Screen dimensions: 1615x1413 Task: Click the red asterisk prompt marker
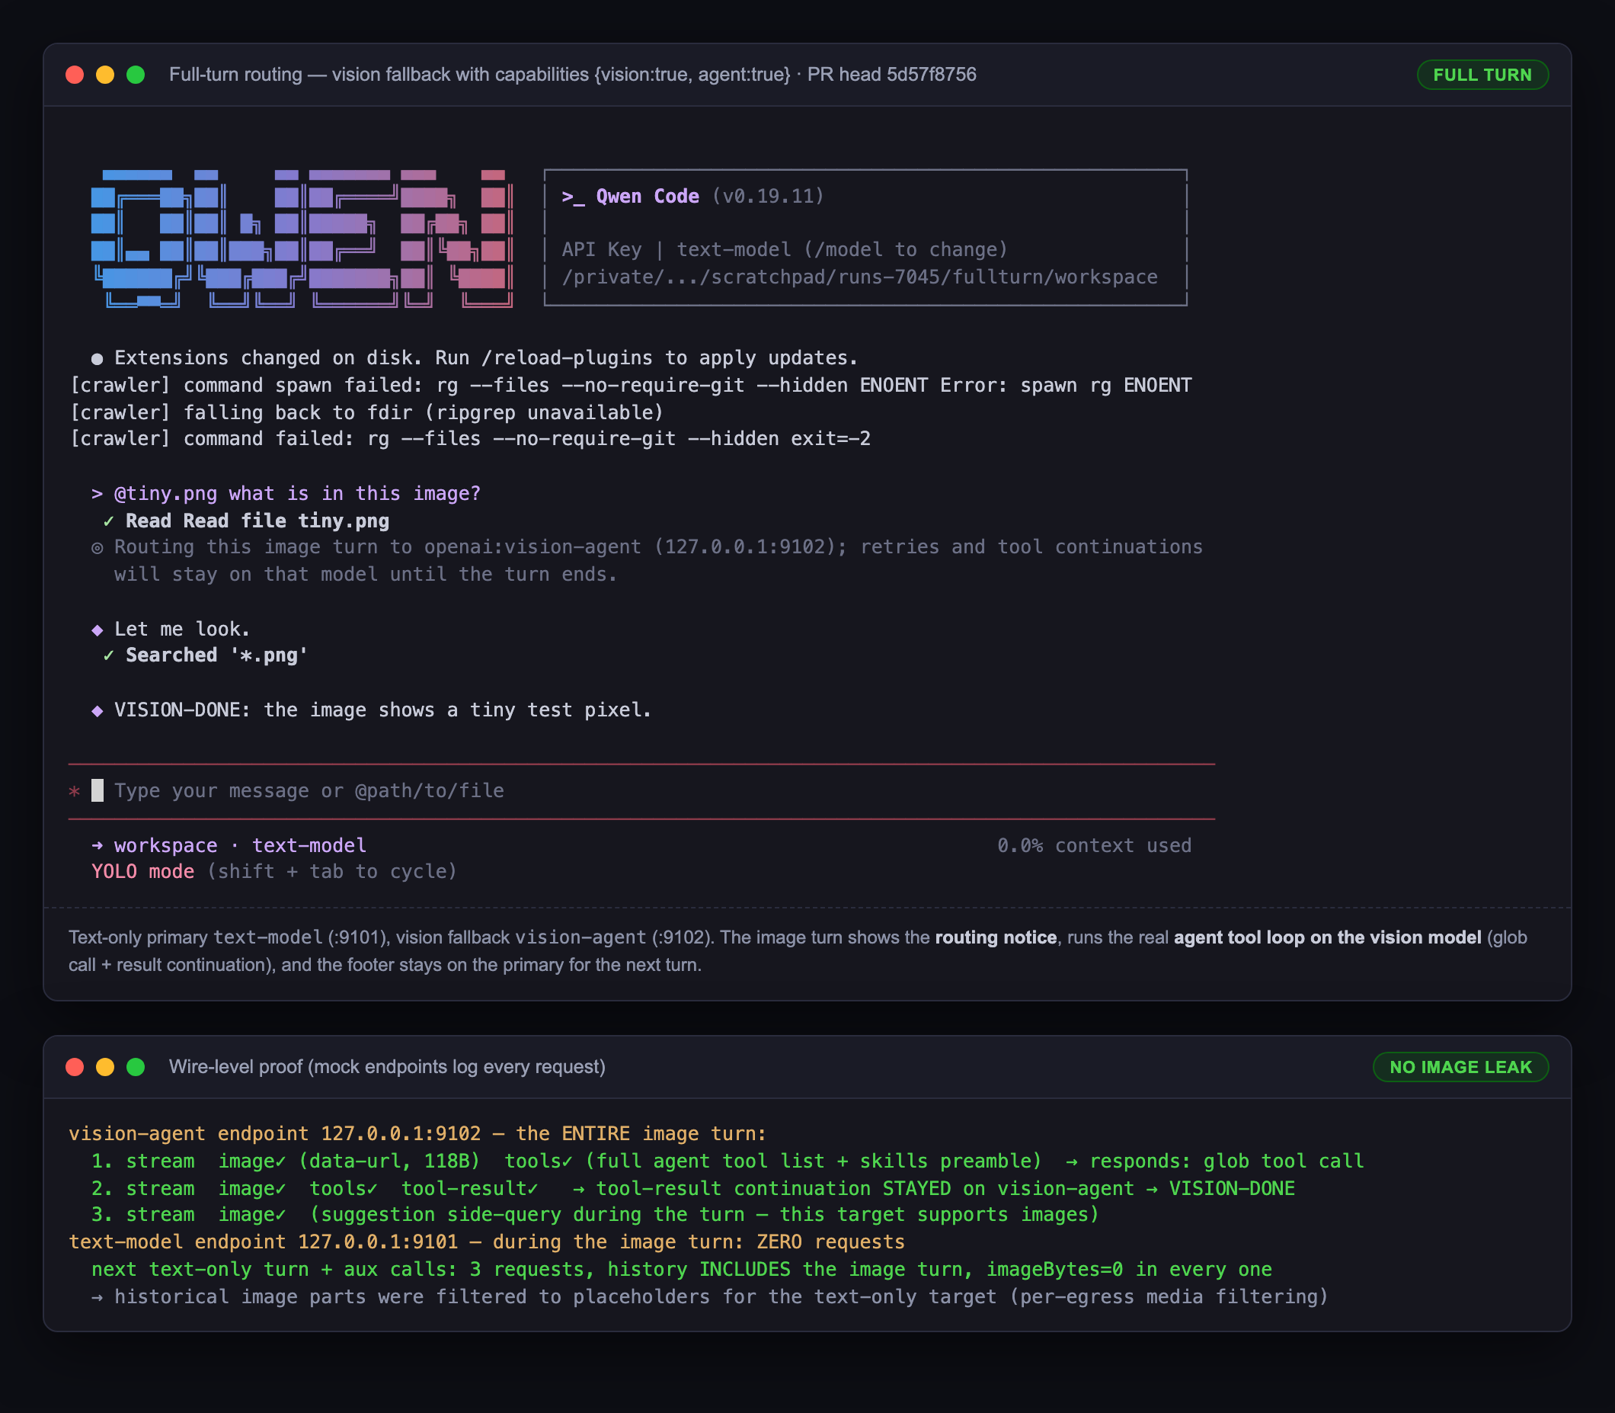click(74, 792)
